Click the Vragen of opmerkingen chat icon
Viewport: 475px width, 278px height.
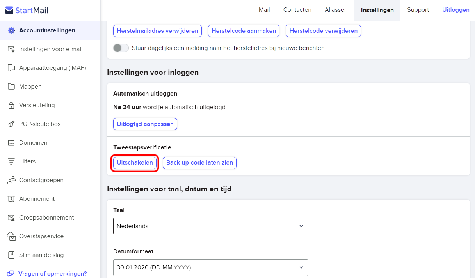tap(11, 274)
